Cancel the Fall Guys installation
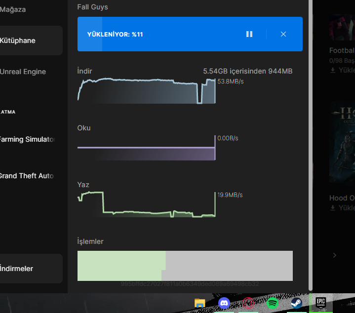The image size is (355, 313). tap(283, 34)
